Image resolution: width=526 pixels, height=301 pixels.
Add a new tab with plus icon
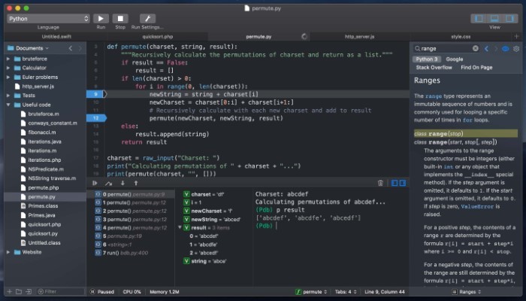pos(517,36)
